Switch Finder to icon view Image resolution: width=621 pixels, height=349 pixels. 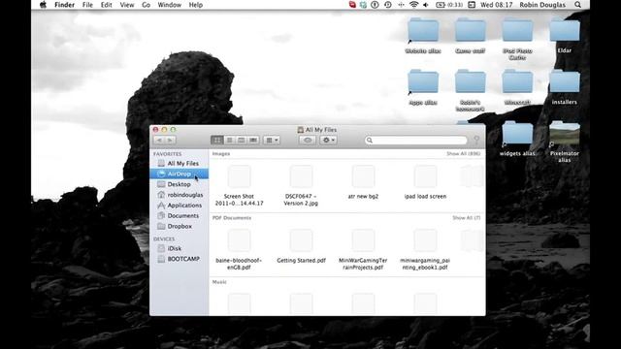[x=217, y=140]
